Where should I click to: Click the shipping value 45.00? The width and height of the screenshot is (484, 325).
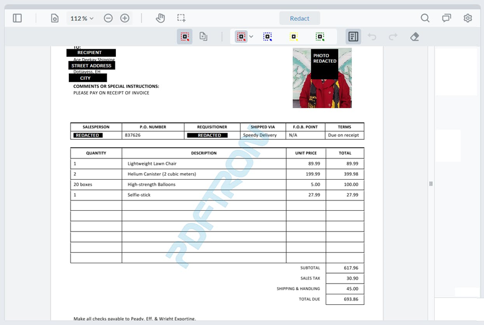352,288
